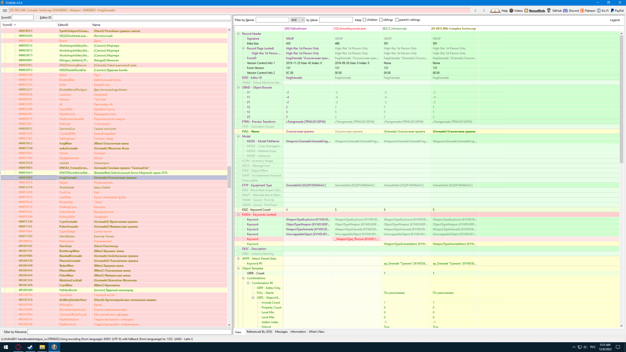Viewport: 626px width, 352px height.
Task: Click the Patreon icon button
Action: pyautogui.click(x=582, y=10)
